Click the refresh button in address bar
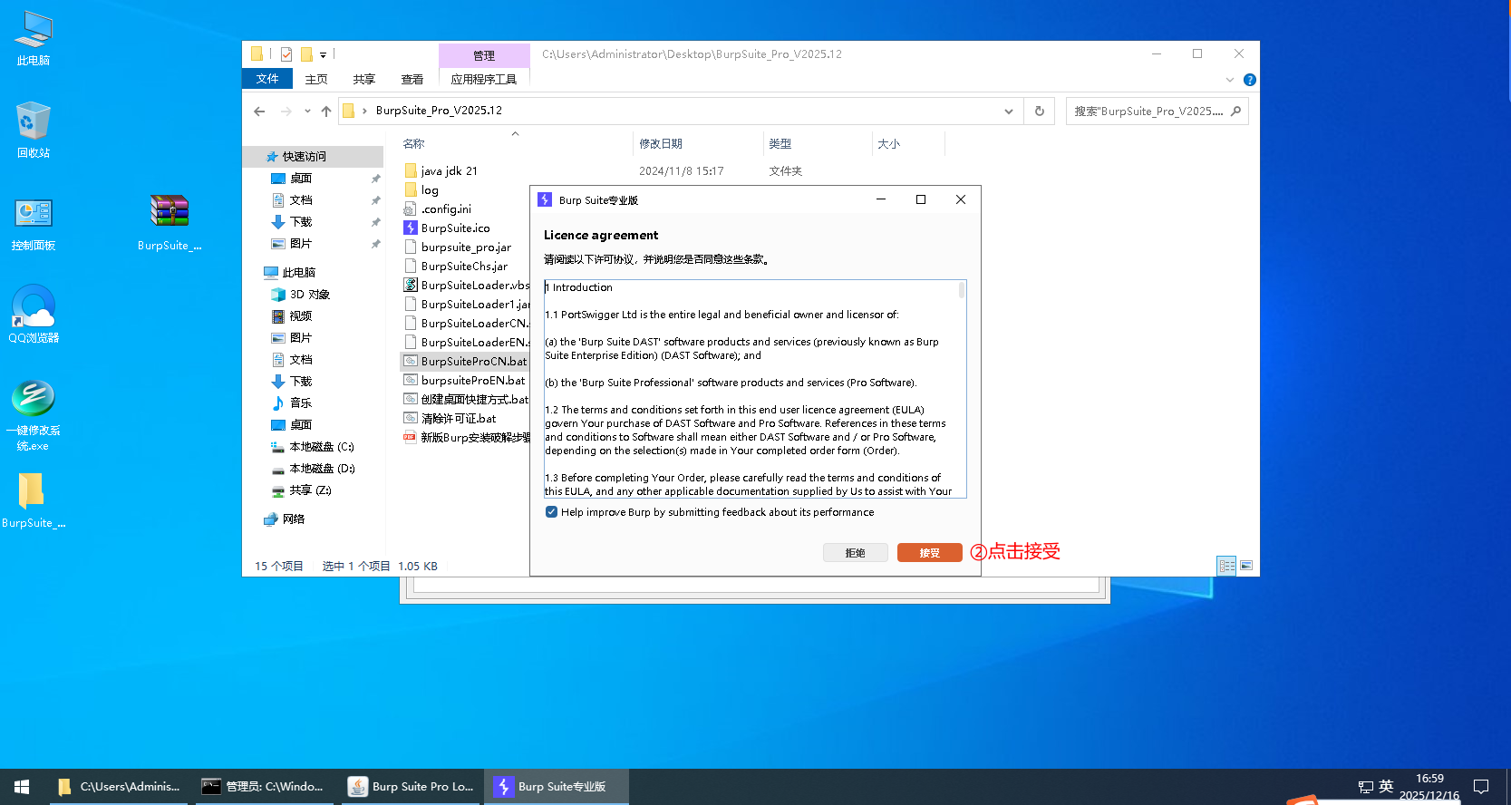This screenshot has height=805, width=1511. click(1040, 112)
